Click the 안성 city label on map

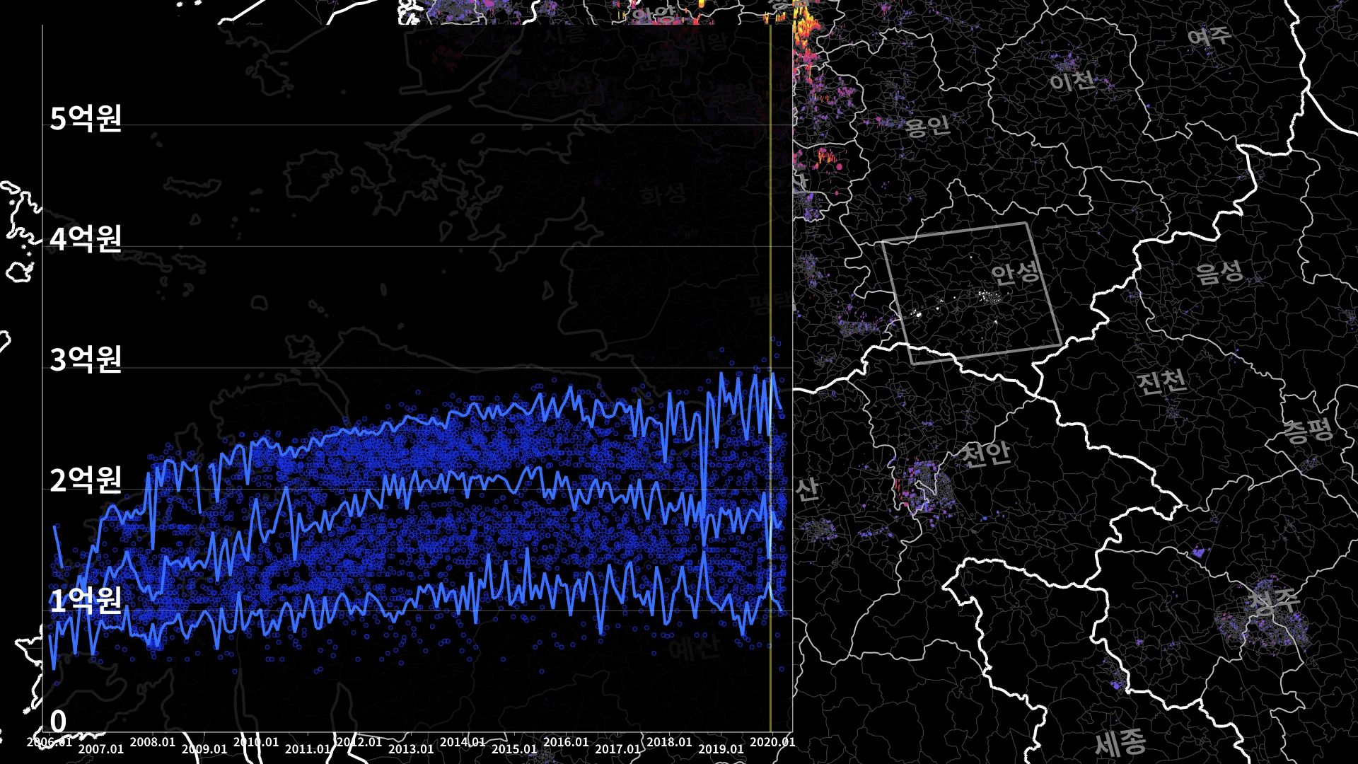[x=1015, y=272]
